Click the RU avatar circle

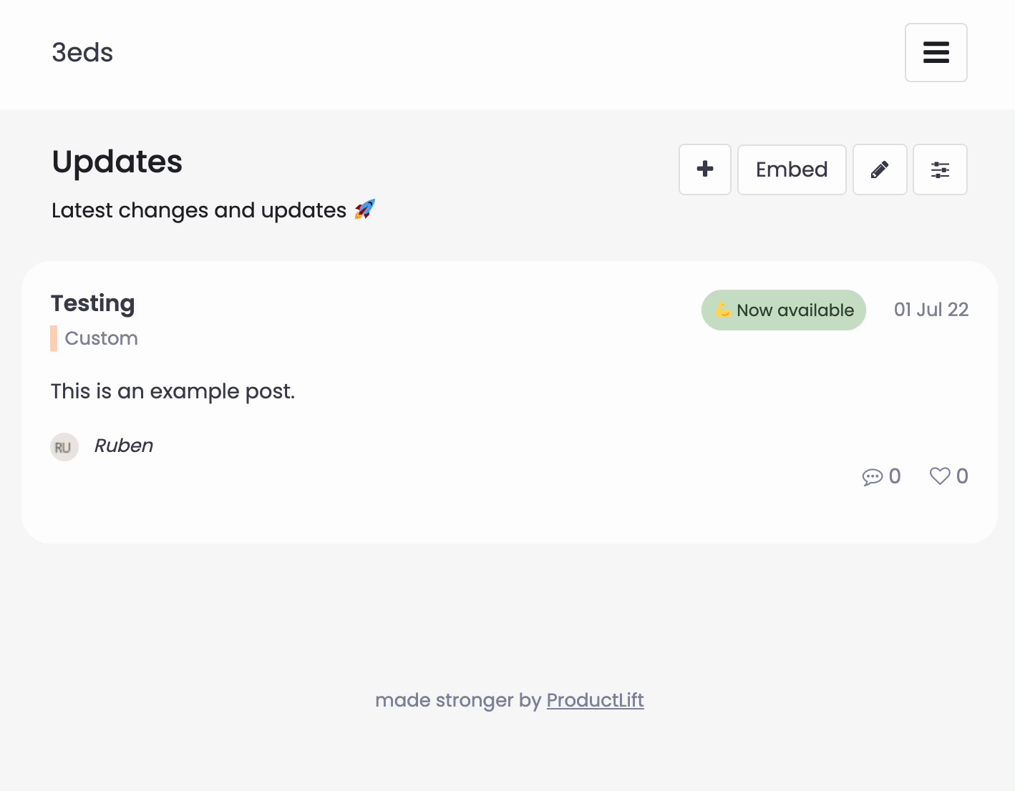pyautogui.click(x=64, y=447)
